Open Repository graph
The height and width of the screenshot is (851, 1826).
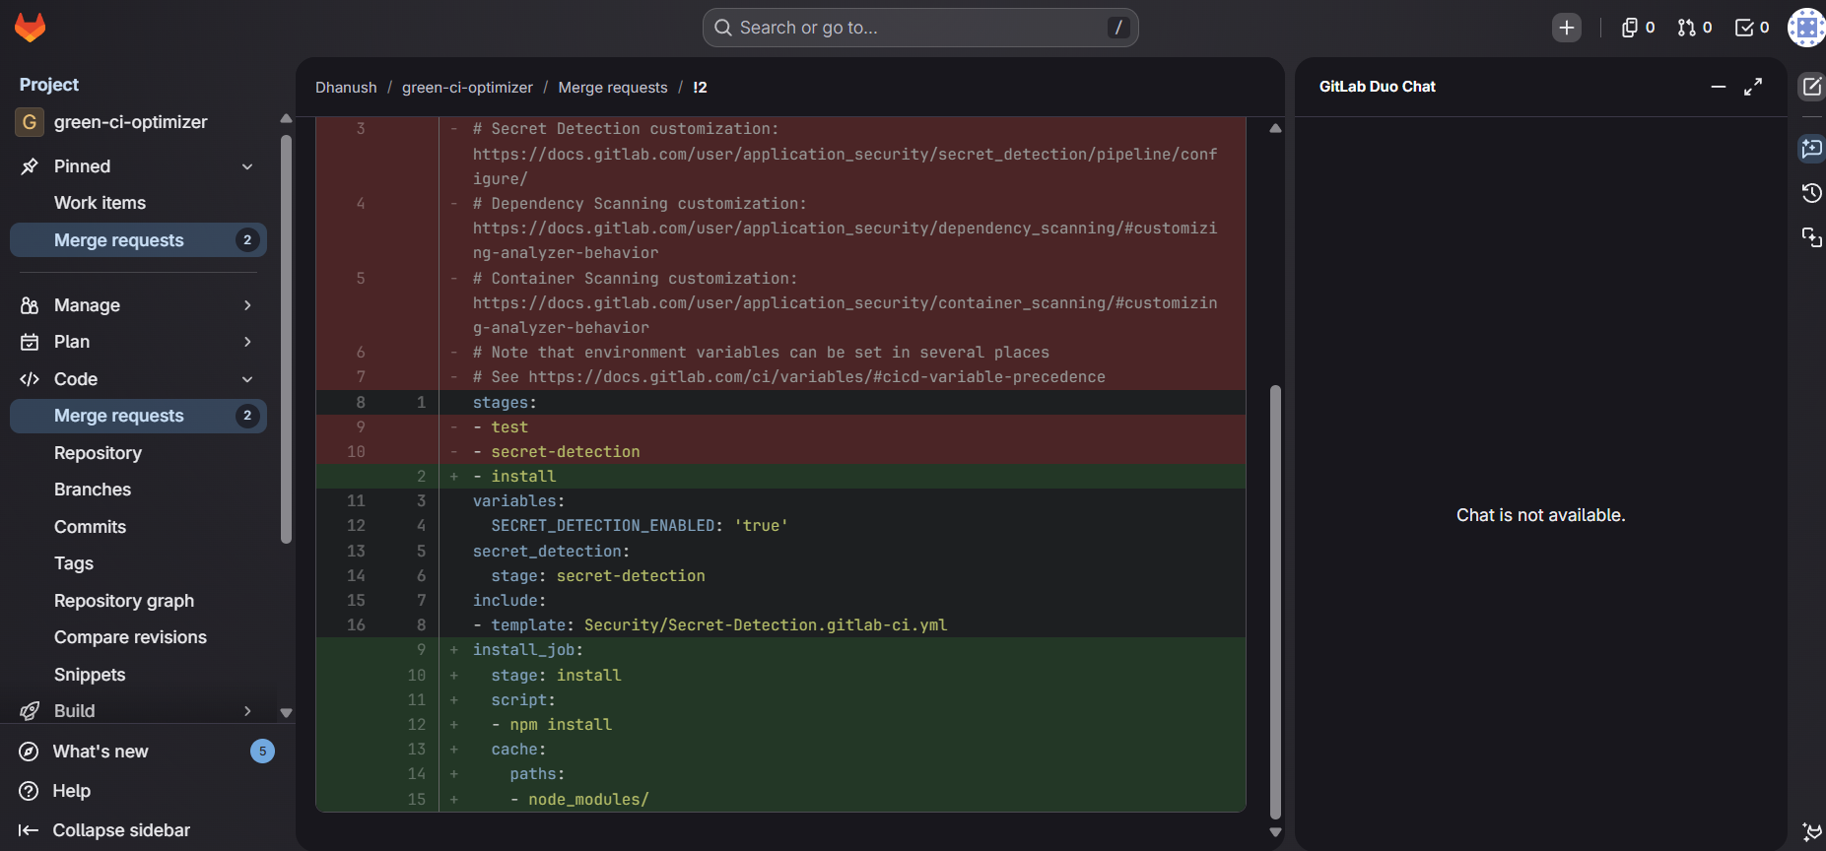click(138, 601)
